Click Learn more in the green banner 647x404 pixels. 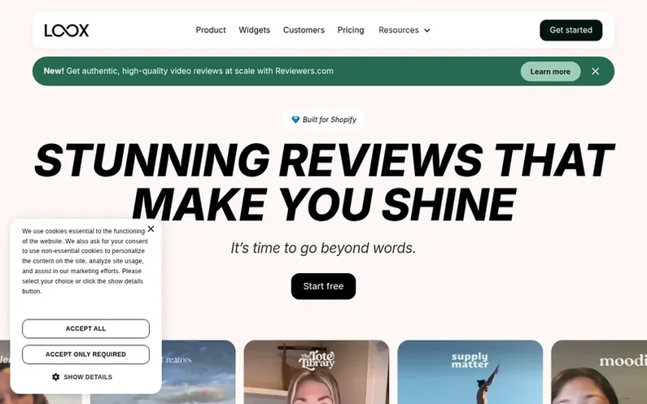tap(550, 72)
